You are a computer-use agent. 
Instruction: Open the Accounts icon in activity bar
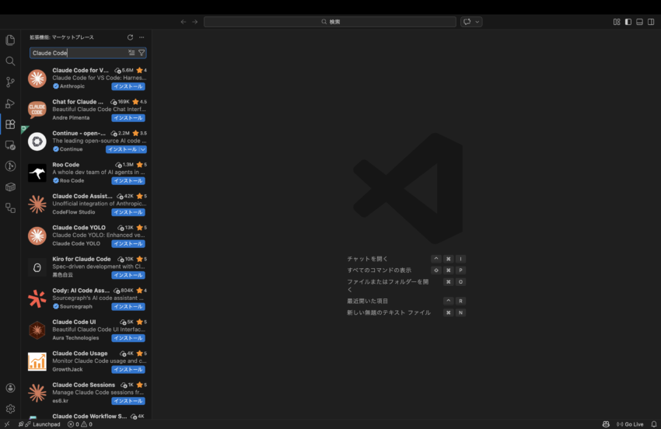(x=10, y=388)
